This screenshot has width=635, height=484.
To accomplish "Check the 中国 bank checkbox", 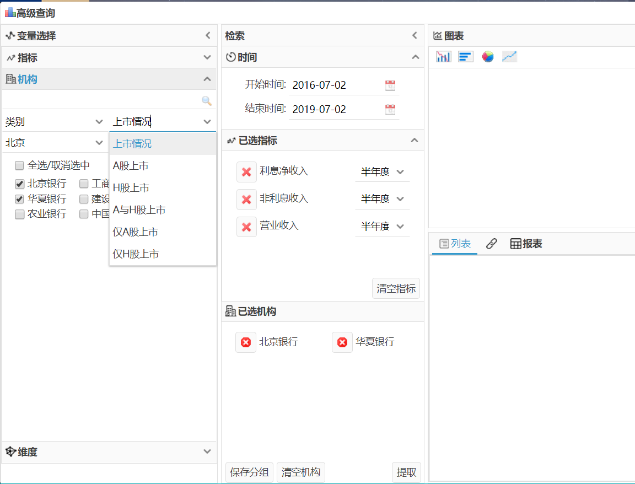I will (84, 214).
